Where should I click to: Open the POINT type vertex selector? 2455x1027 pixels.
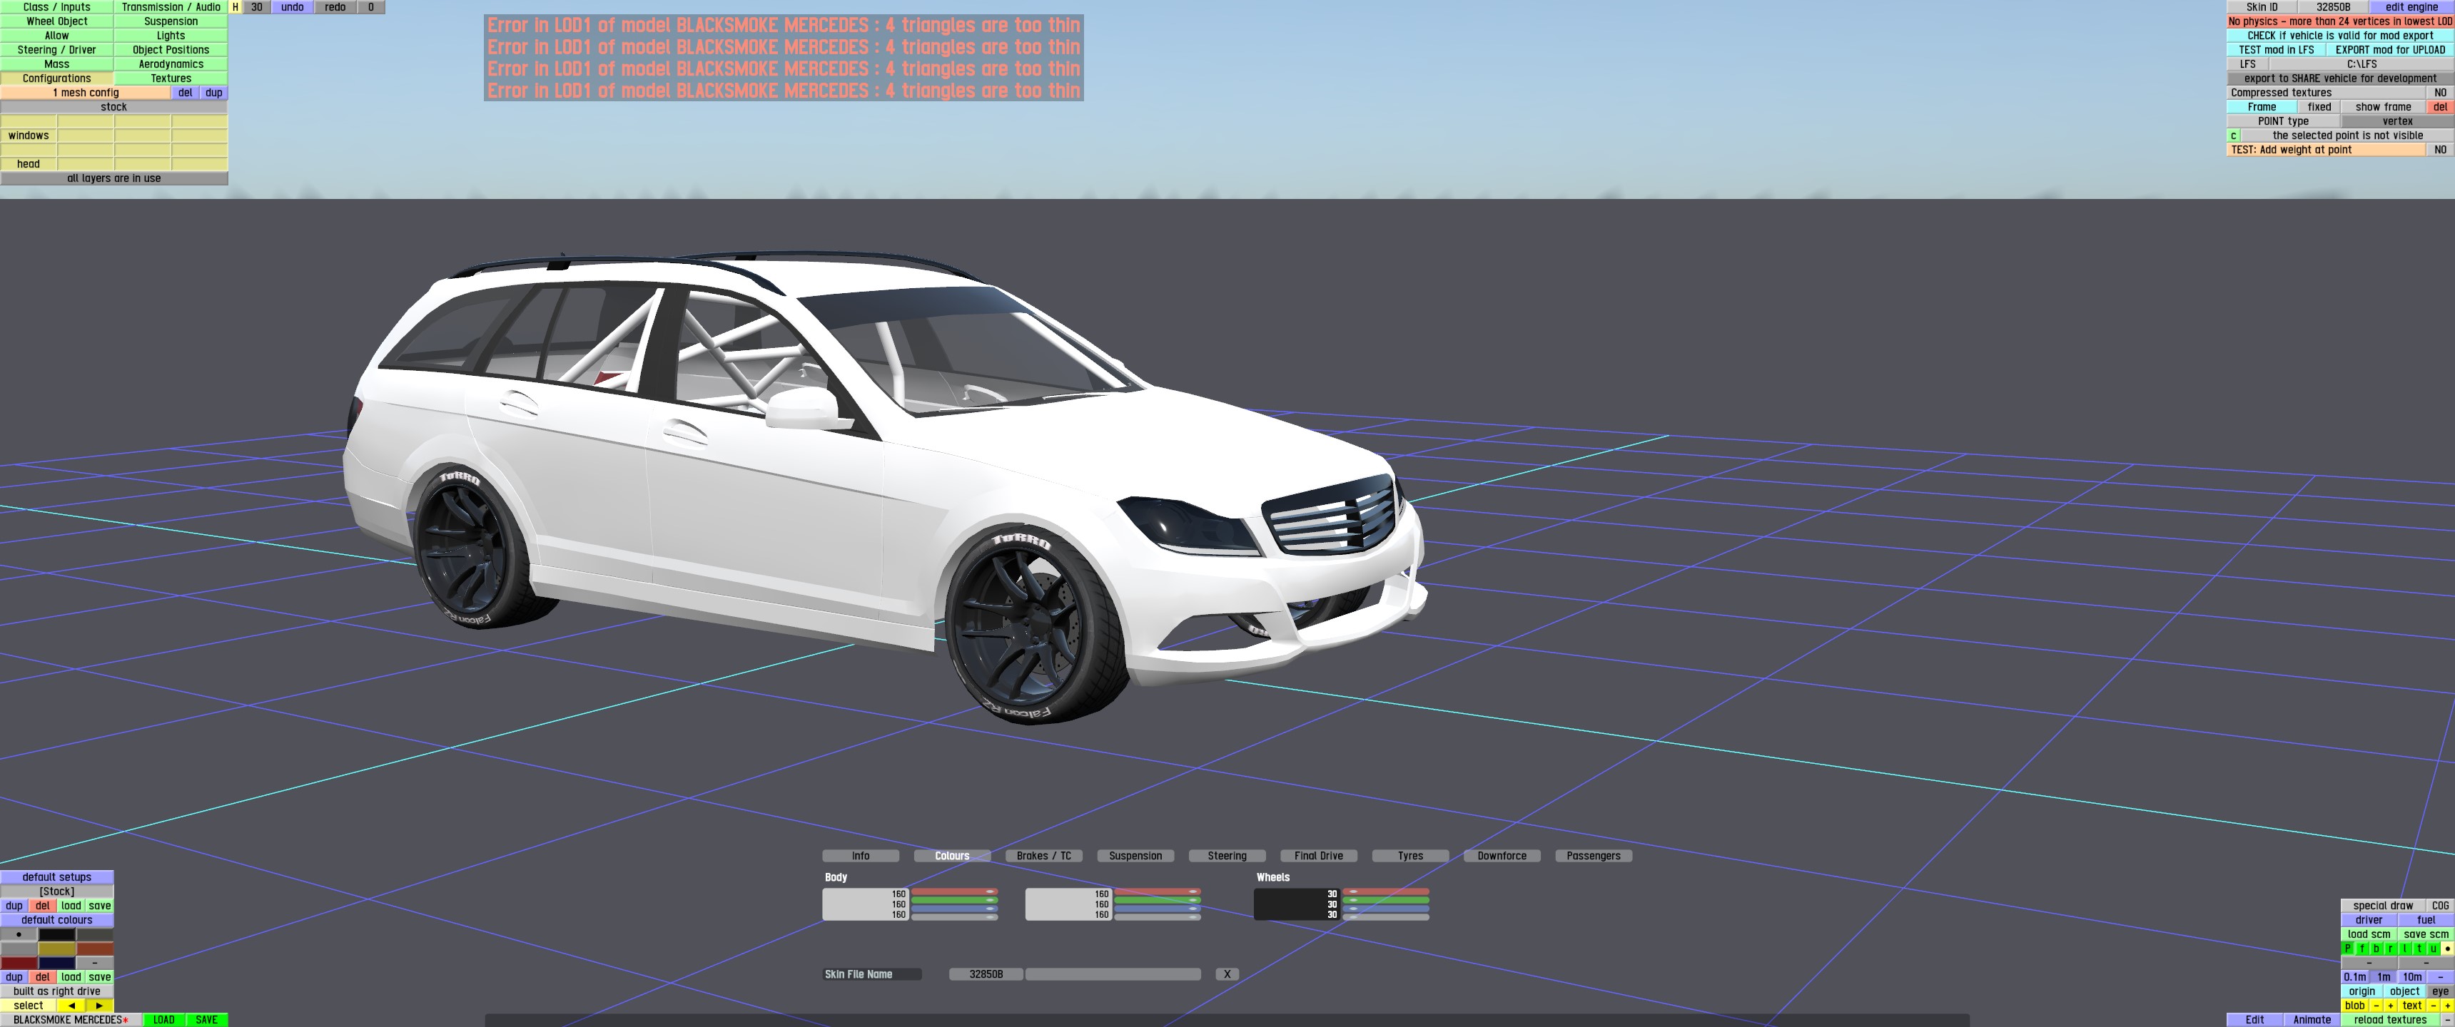tap(2397, 121)
